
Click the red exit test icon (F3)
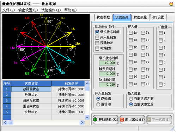tap(122, 119)
